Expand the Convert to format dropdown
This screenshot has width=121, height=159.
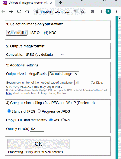tap(44, 55)
